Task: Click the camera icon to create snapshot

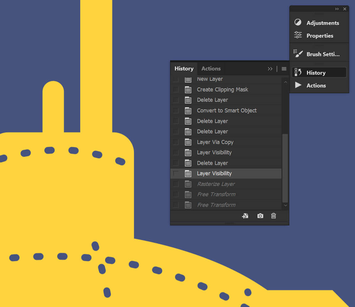Action: (x=260, y=216)
